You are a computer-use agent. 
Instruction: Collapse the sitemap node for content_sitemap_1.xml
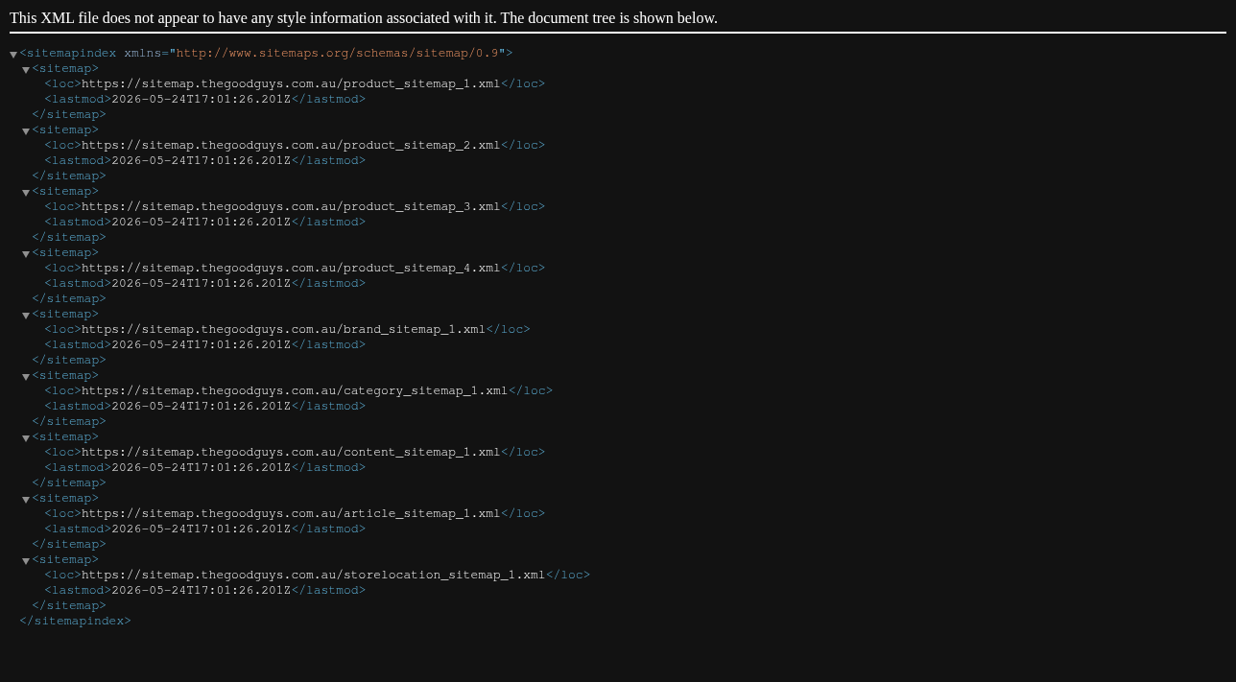26,438
